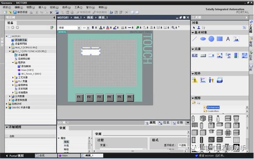This screenshot has width=254, height=159.
Task: Collapse the Controls toolbox section
Action: 193,74
